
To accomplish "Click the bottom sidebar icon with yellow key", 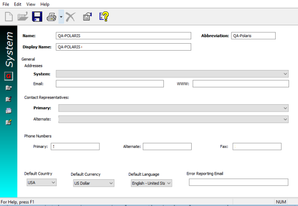I will (8, 122).
